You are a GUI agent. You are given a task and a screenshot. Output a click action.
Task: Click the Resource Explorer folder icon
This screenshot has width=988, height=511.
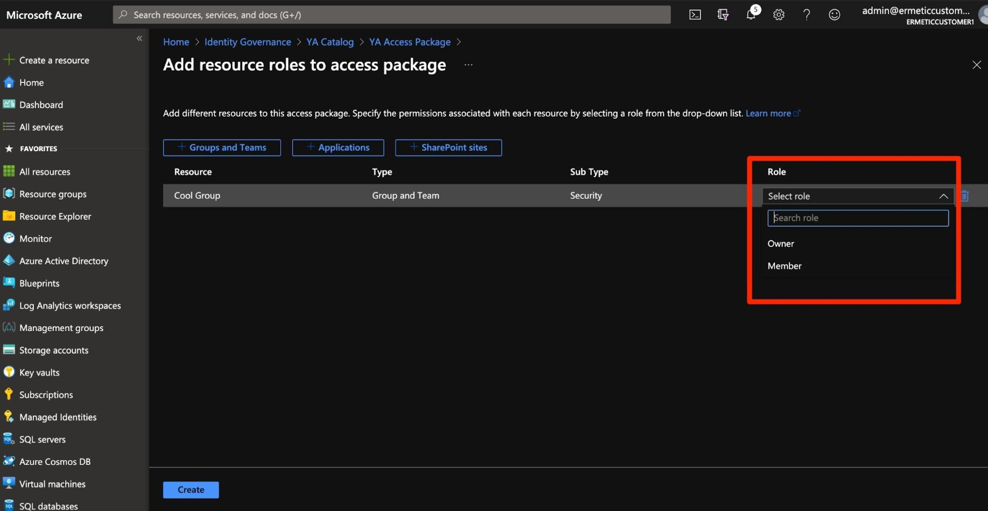coord(9,216)
